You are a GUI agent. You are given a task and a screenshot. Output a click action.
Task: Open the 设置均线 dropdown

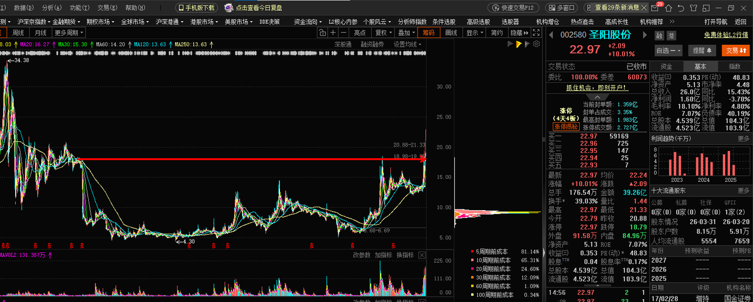coord(407,44)
